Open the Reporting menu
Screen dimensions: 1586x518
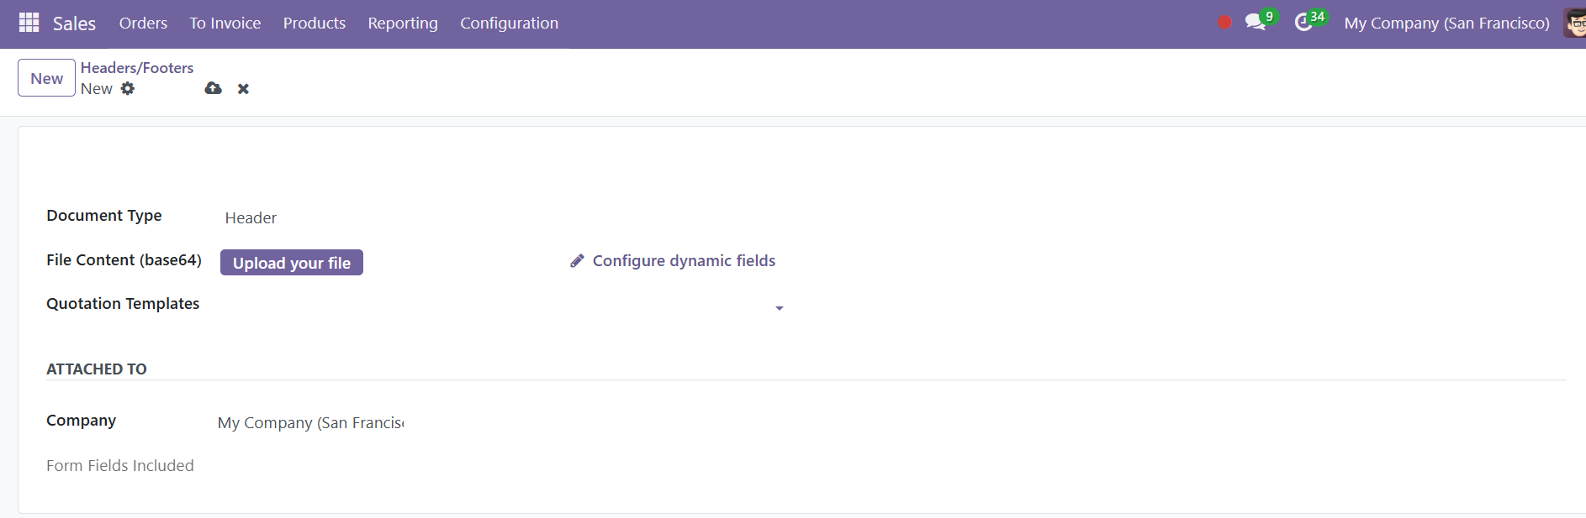tap(403, 24)
